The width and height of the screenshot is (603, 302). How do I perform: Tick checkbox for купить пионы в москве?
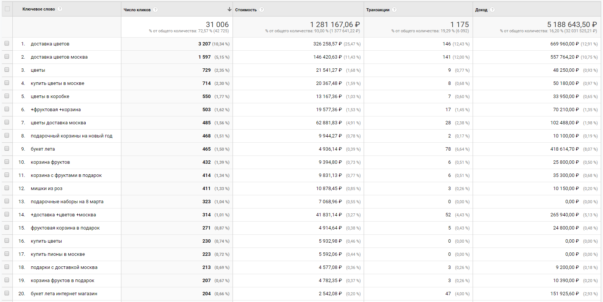pos(7,254)
